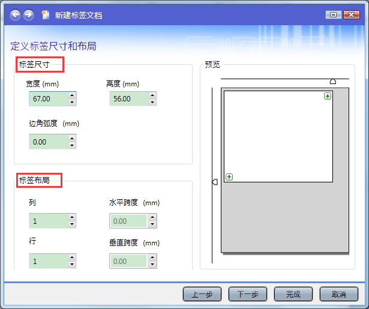Image resolution: width=369 pixels, height=309 pixels.
Task: Click the 列 label
Action: tap(32, 202)
